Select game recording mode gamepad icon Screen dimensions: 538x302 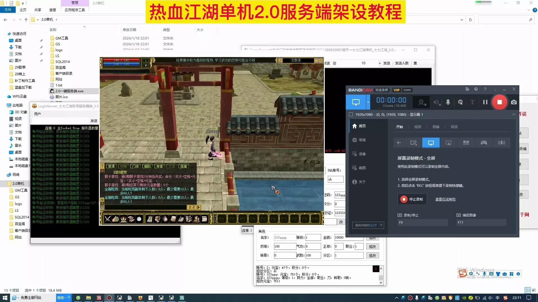click(x=484, y=143)
